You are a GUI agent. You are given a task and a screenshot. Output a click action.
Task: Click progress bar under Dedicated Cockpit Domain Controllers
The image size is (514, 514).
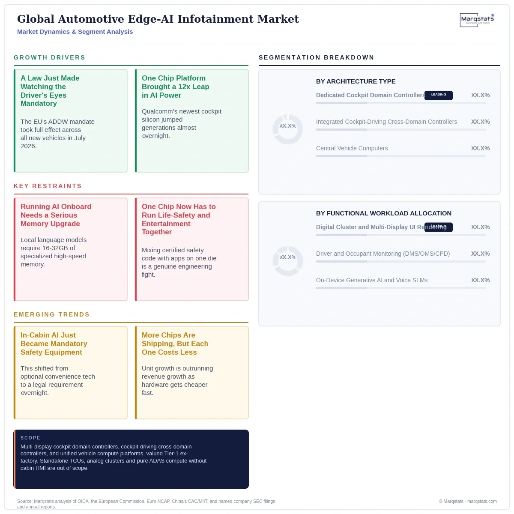tap(401, 103)
